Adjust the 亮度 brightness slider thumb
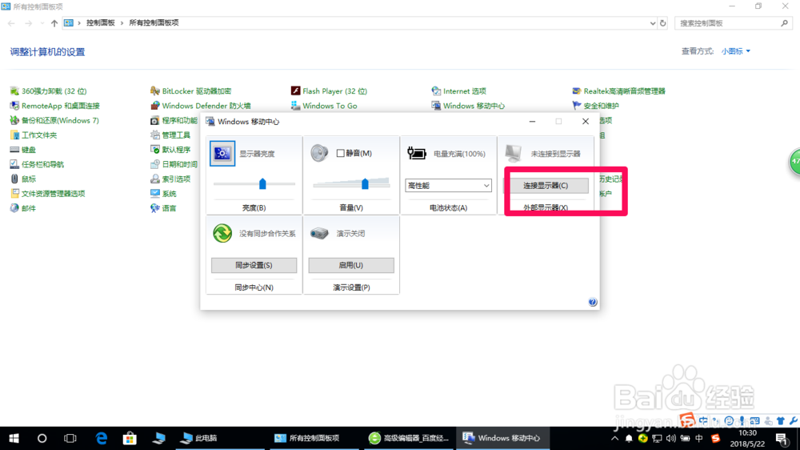 [262, 184]
